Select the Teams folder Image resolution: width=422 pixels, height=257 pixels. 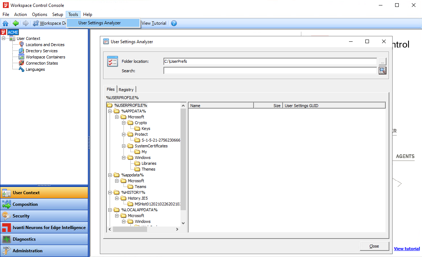141,187
